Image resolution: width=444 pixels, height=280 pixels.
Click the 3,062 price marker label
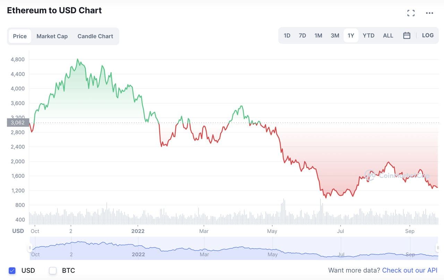tap(18, 123)
